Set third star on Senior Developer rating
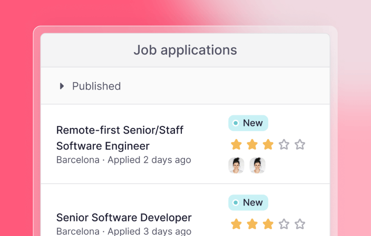 click(268, 224)
